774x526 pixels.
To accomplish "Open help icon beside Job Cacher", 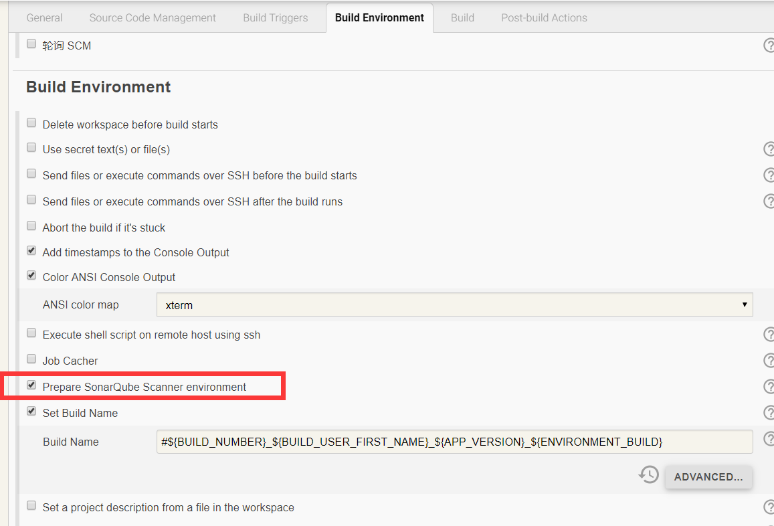I will [x=769, y=361].
